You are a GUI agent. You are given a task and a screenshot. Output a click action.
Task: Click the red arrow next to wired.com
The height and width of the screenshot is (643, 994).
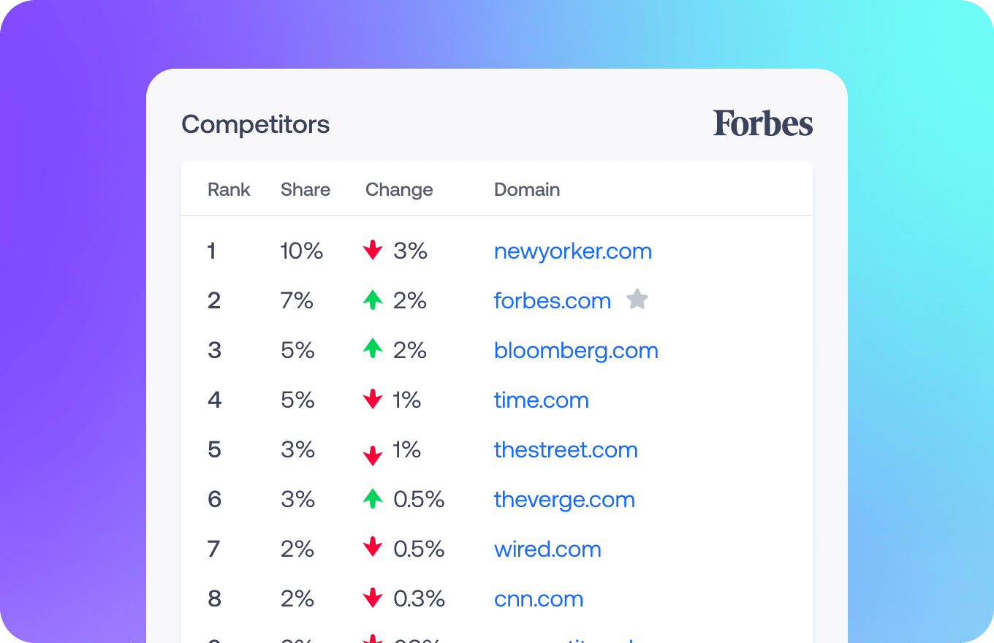pos(373,548)
